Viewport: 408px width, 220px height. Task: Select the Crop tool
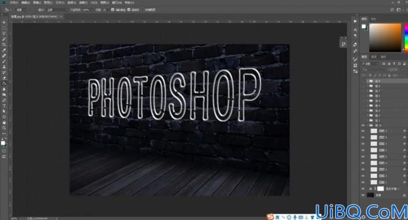coord(4,44)
